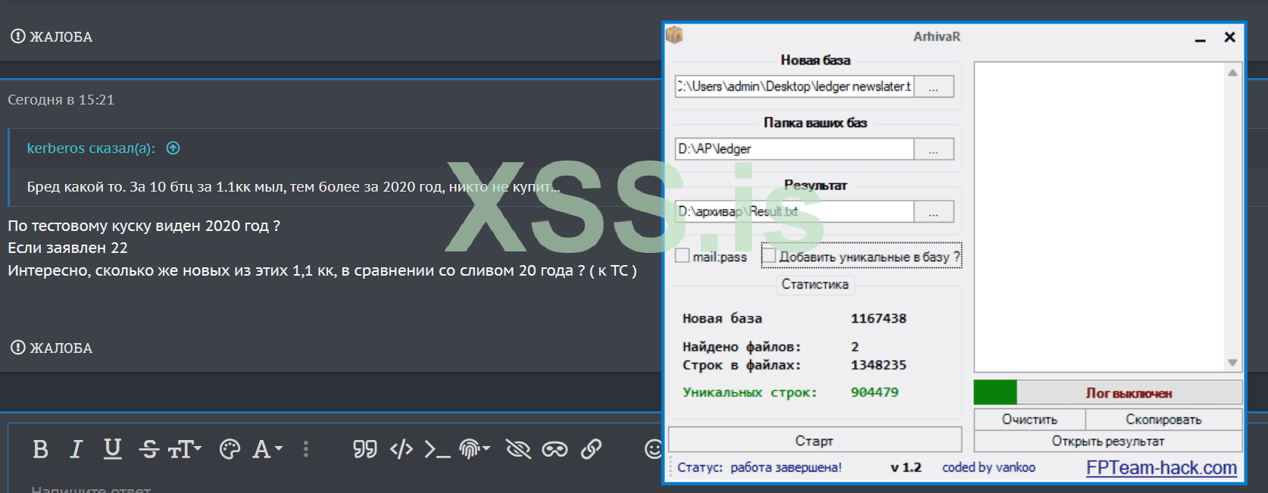Screen dimensions: 1268x493
Task: Click the ArhivaR window package icon
Action: tap(674, 35)
